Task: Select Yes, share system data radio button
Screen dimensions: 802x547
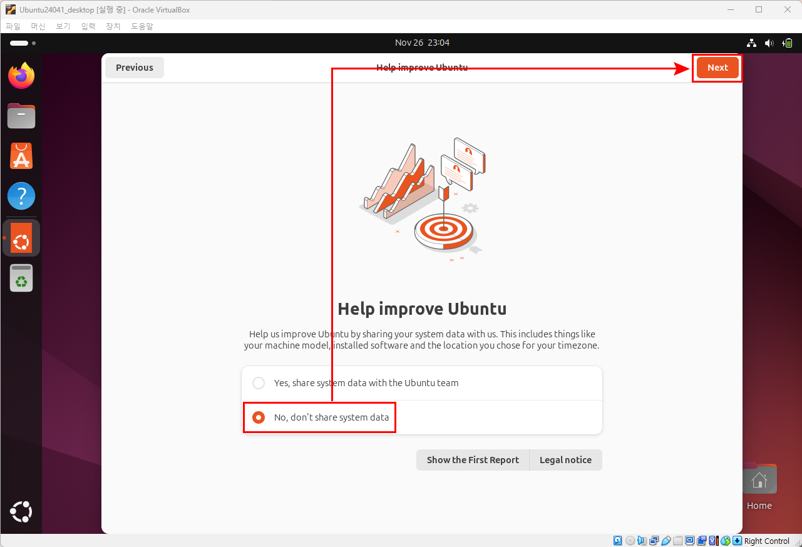Action: [259, 383]
